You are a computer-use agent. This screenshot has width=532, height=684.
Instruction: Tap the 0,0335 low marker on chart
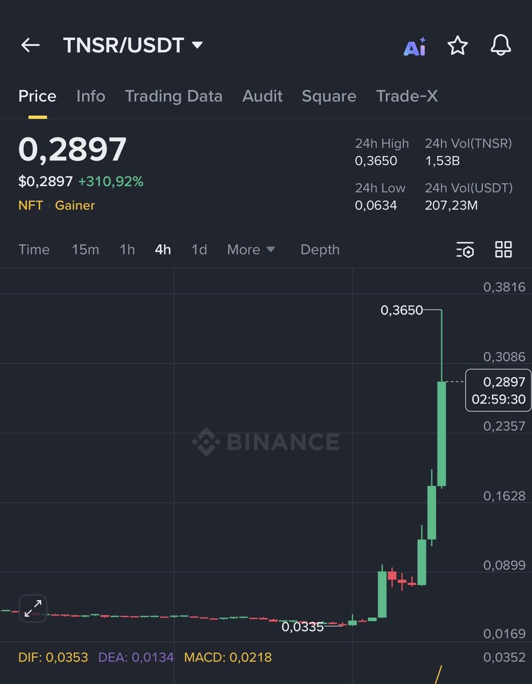[x=303, y=627]
